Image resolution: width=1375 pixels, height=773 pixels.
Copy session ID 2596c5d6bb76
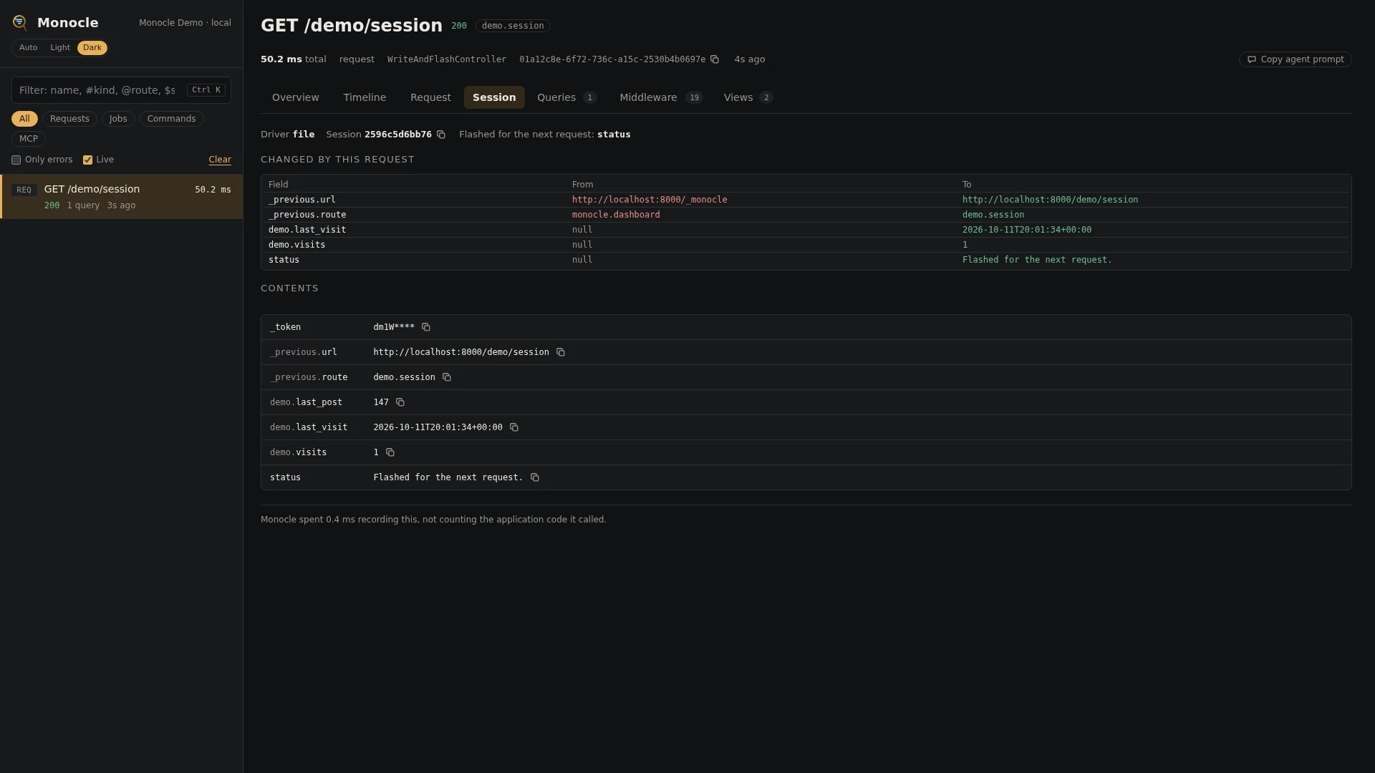(x=441, y=135)
